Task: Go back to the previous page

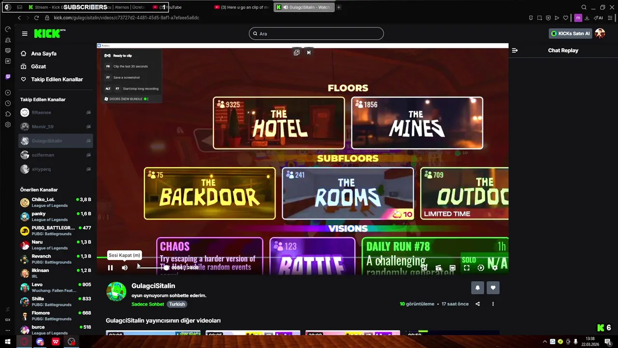Action: [x=19, y=18]
